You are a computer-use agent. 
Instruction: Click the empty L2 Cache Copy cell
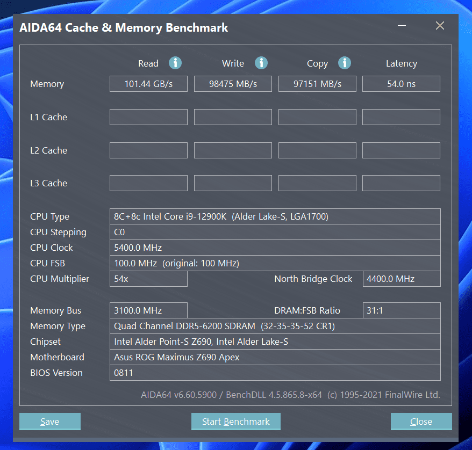(317, 150)
